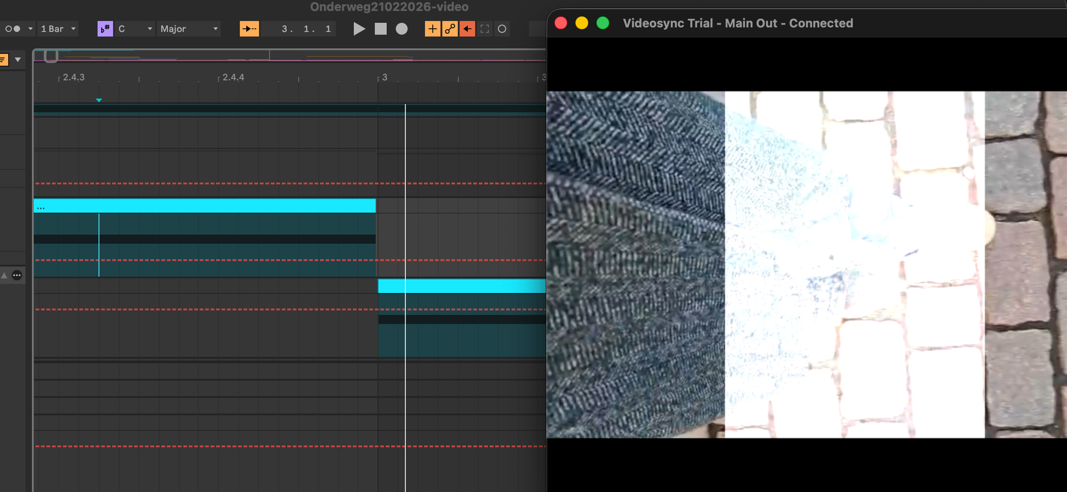1067x492 pixels.
Task: Click the yellow lines view button at left
Action: (3, 59)
